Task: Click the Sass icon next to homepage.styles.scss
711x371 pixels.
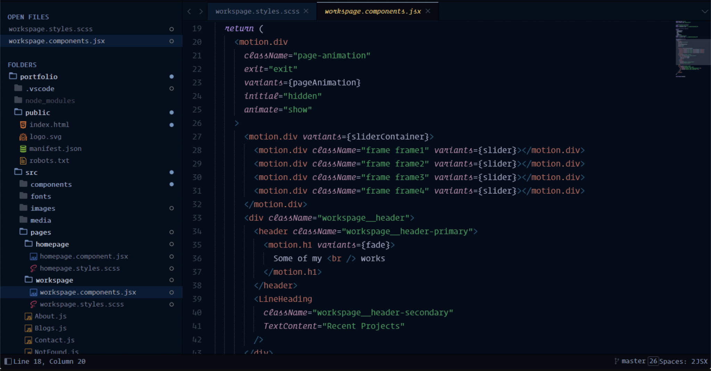Action: coord(33,268)
